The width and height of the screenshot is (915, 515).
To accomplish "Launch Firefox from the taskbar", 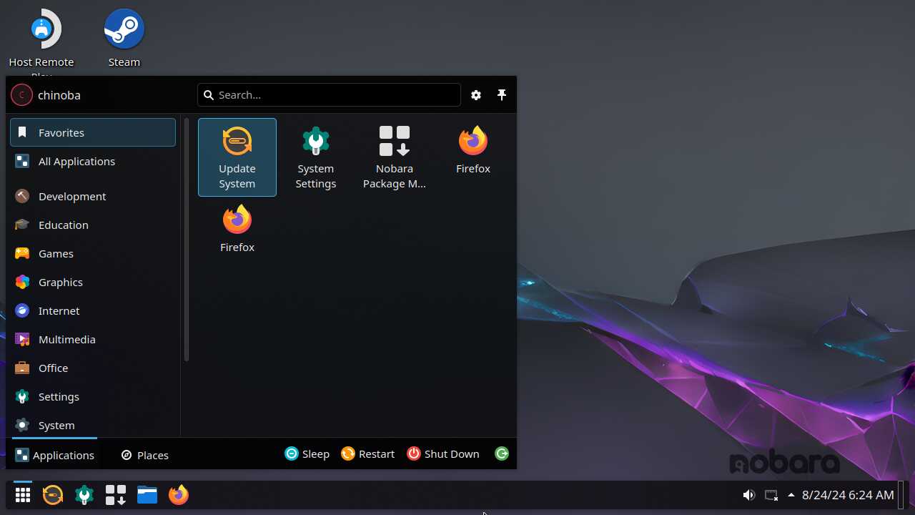I will pyautogui.click(x=179, y=494).
